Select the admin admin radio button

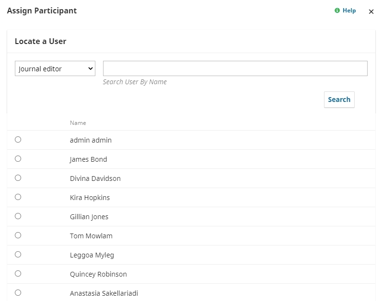point(18,140)
